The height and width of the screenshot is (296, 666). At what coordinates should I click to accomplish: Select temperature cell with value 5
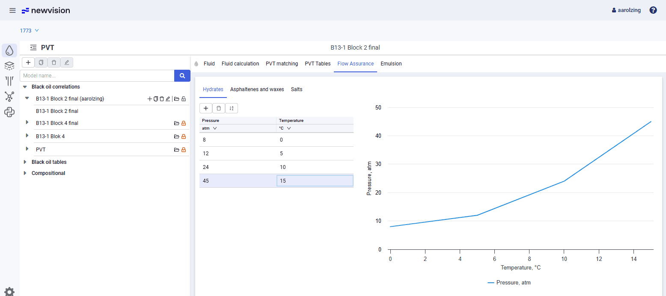click(315, 154)
